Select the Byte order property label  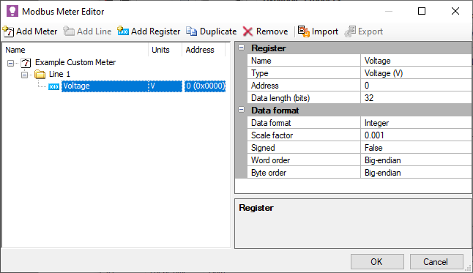click(x=304, y=173)
